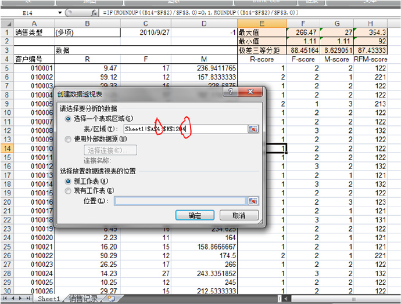
Task: Click cell with value 236.9411765
Action: tap(204, 68)
